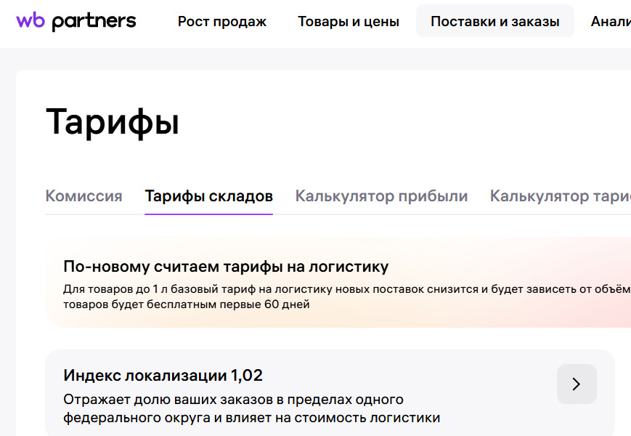
Task: Click the wb partners logo
Action: tap(76, 21)
